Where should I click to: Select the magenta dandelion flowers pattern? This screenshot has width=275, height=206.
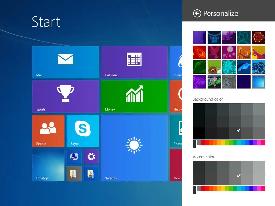[229, 52]
